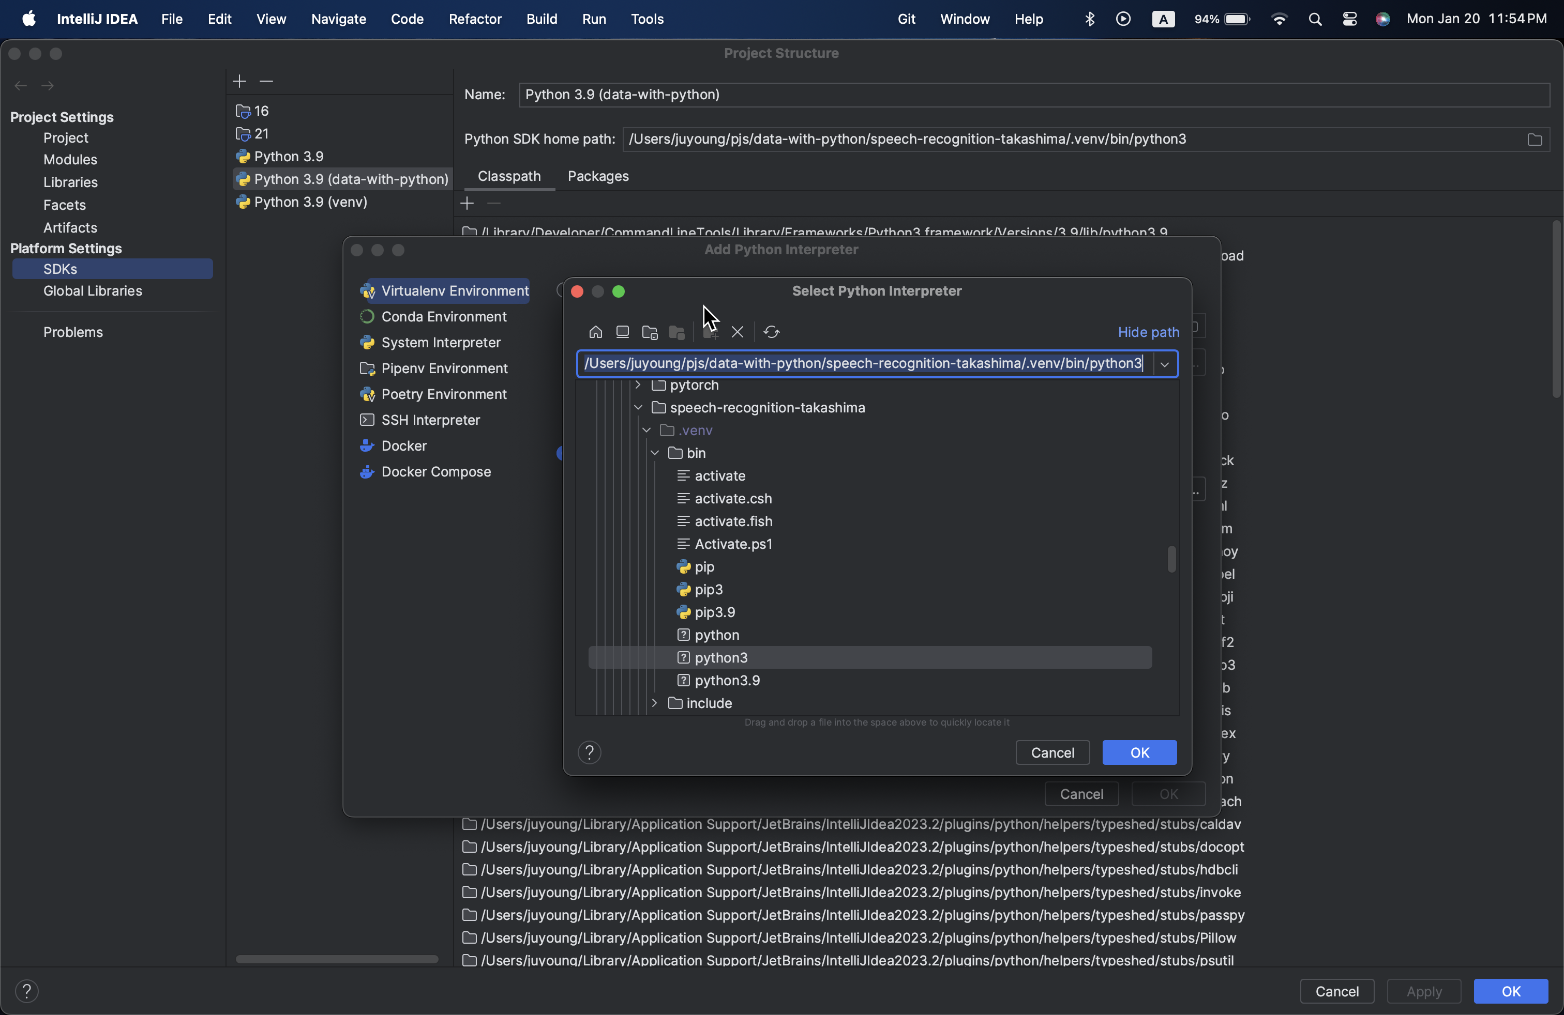Click the remove SDK minus icon
The image size is (1564, 1015).
tap(266, 82)
